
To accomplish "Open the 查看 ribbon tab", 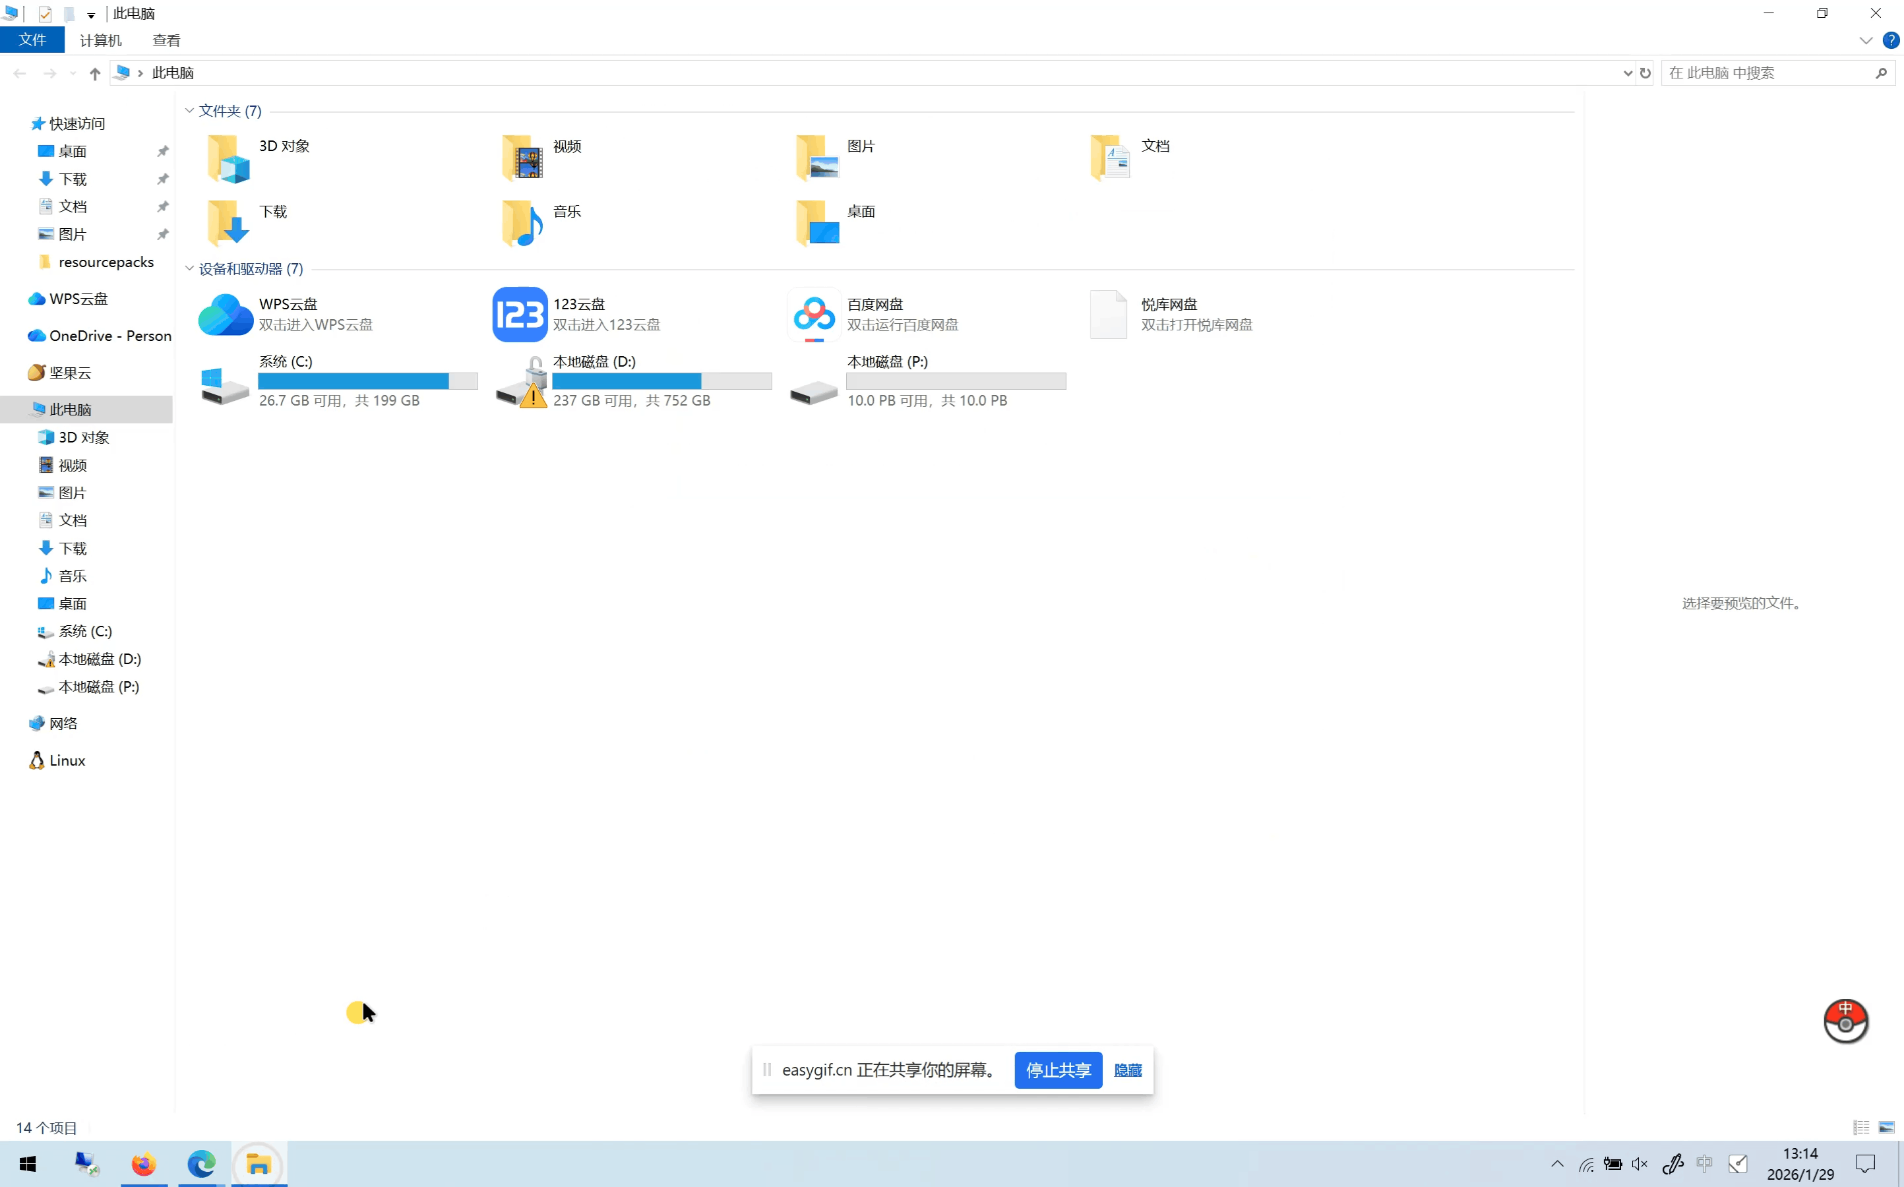I will (166, 40).
